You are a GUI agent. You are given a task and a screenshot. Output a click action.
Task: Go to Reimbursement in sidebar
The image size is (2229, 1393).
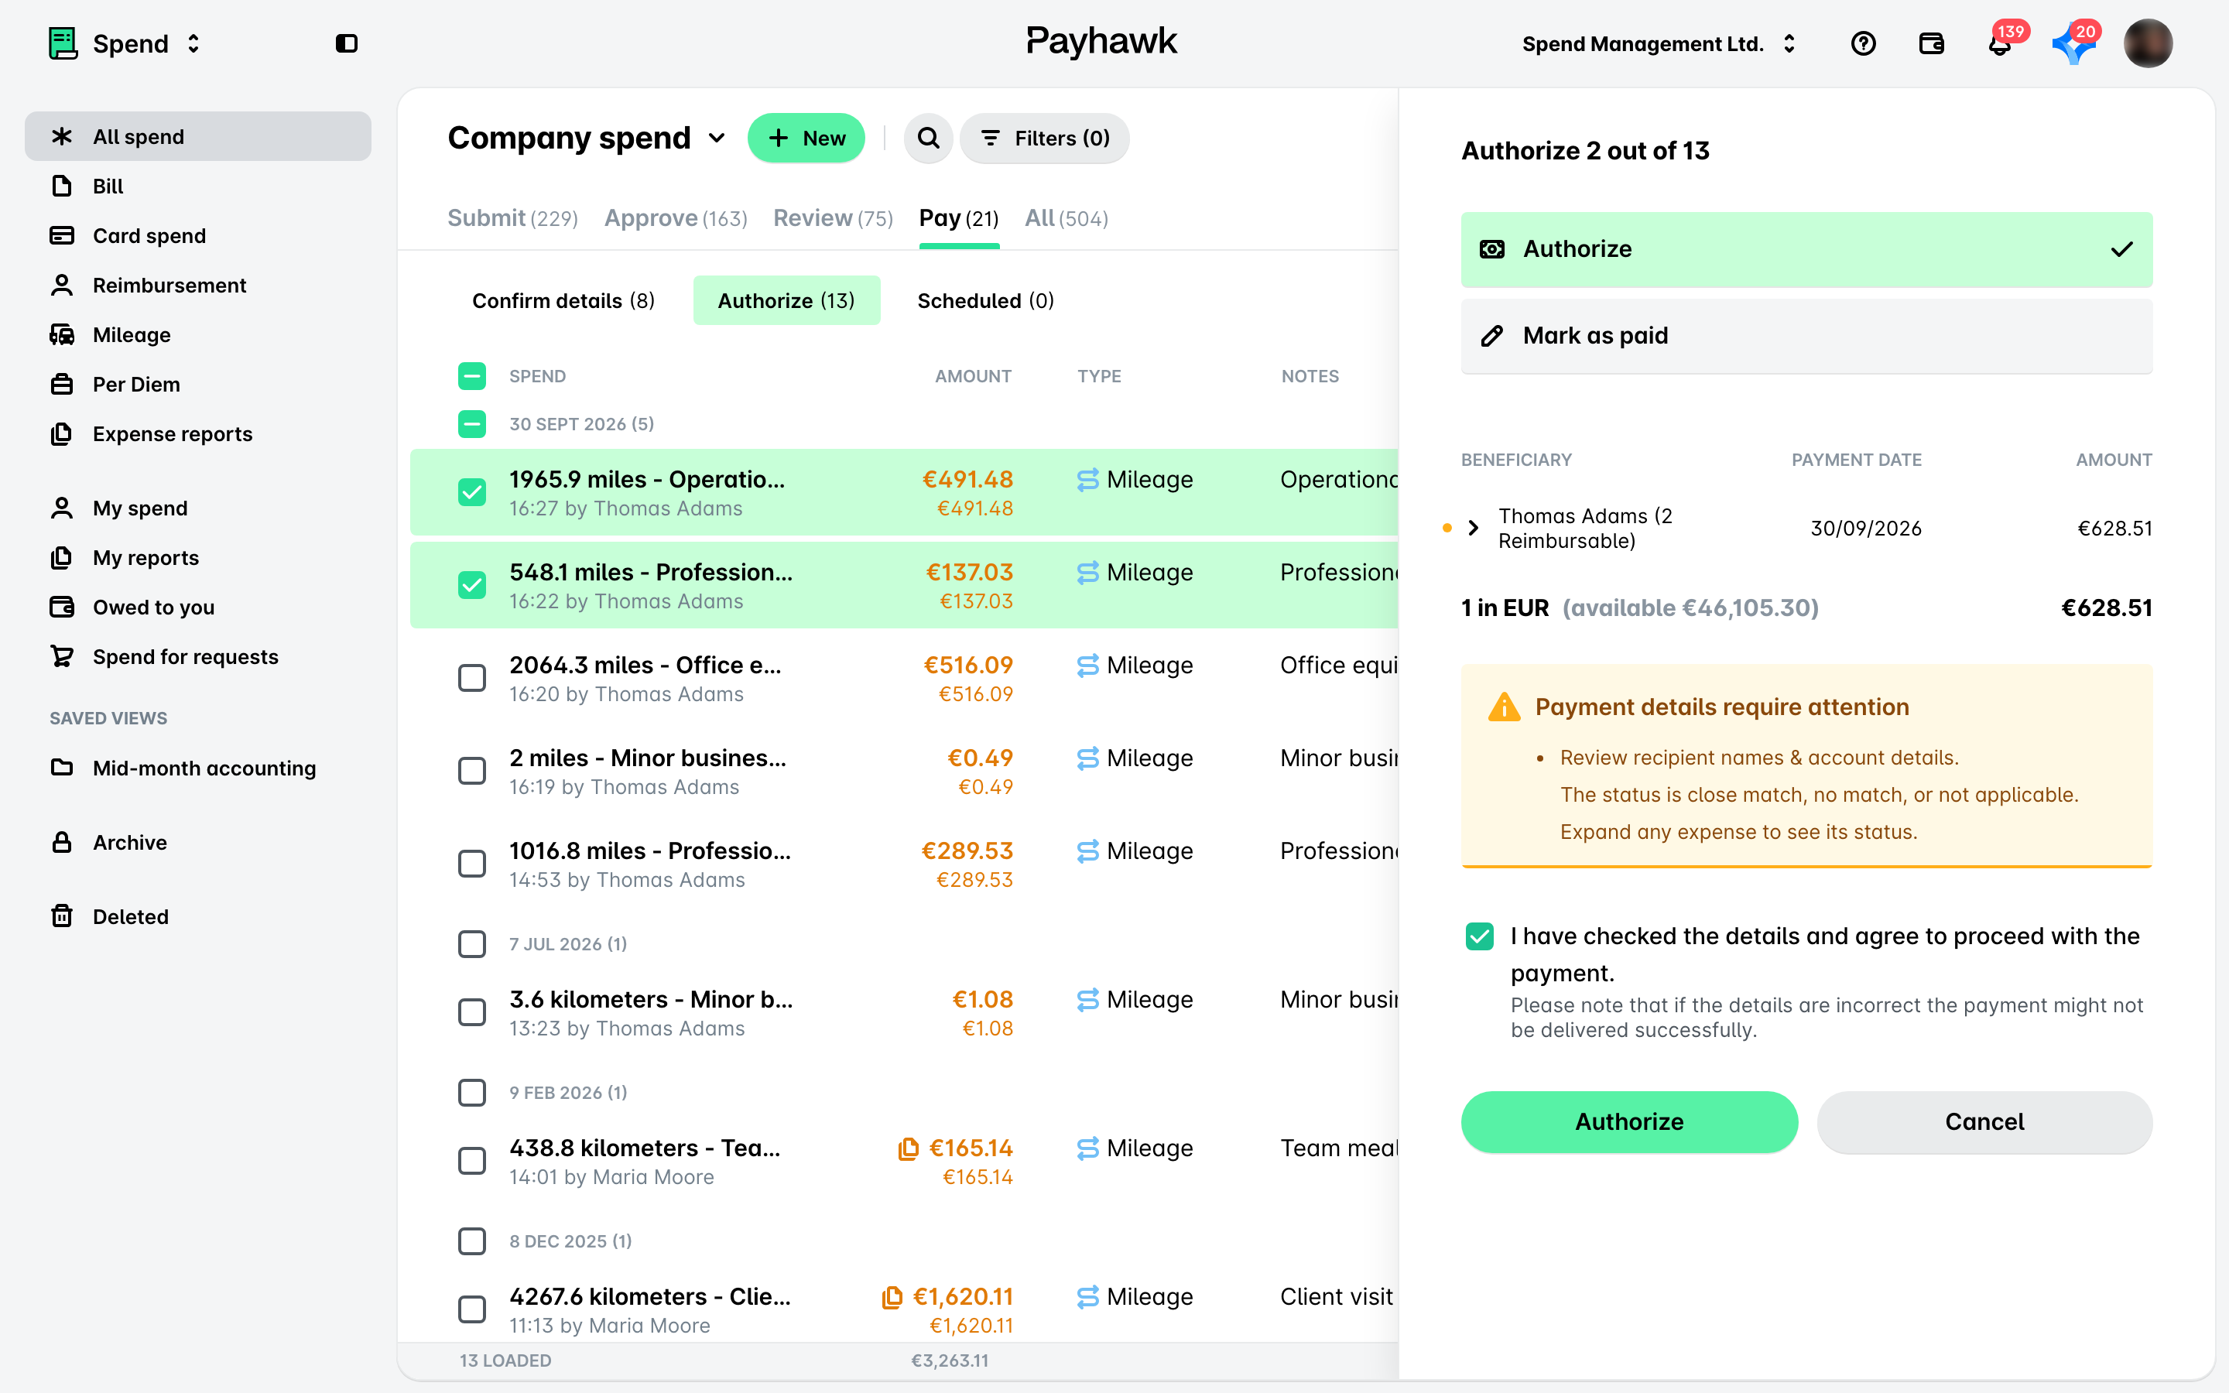pyautogui.click(x=198, y=286)
